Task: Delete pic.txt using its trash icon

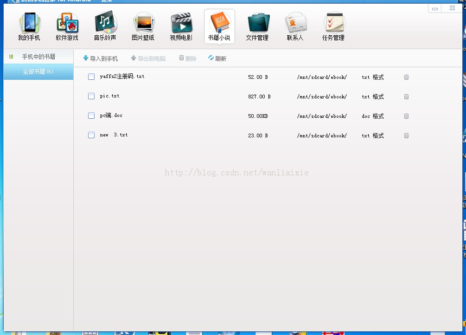Action: pos(406,97)
